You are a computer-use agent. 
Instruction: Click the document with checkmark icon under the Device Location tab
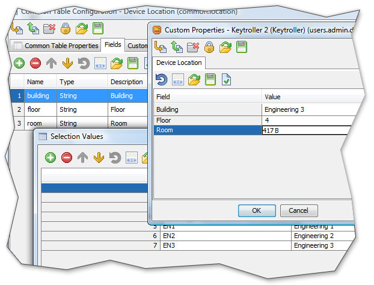(226, 79)
